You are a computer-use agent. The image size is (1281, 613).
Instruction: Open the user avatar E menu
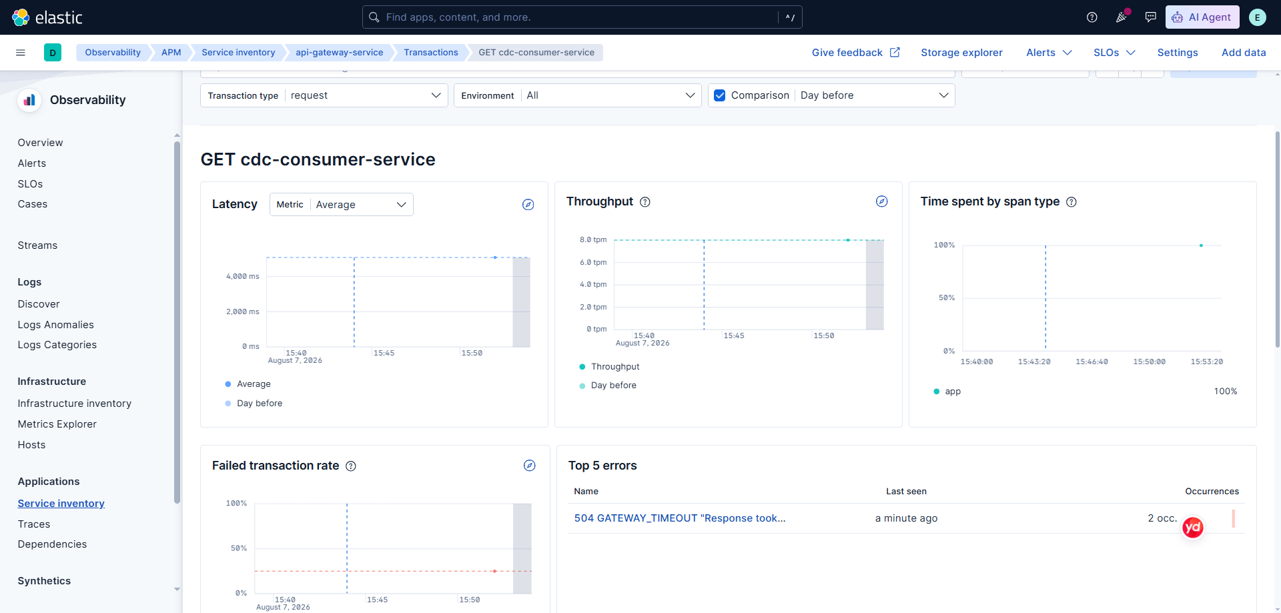(1258, 17)
